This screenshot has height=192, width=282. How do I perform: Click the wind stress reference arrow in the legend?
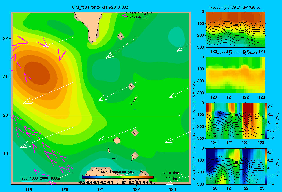[x=173, y=176]
